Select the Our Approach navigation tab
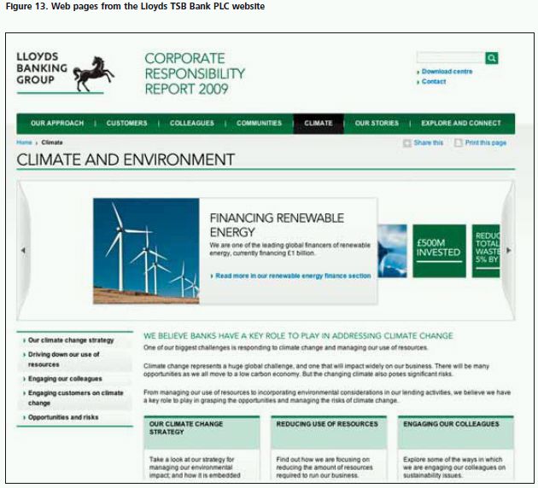 [57, 124]
